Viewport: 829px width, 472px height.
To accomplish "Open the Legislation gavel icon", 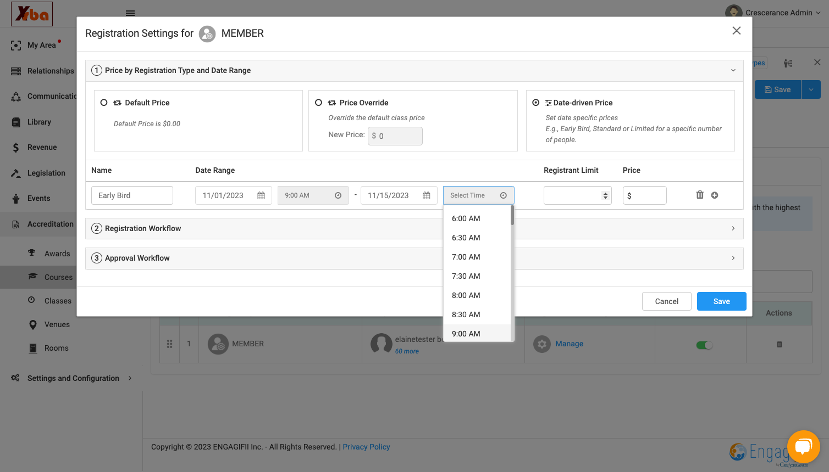I will [x=16, y=173].
